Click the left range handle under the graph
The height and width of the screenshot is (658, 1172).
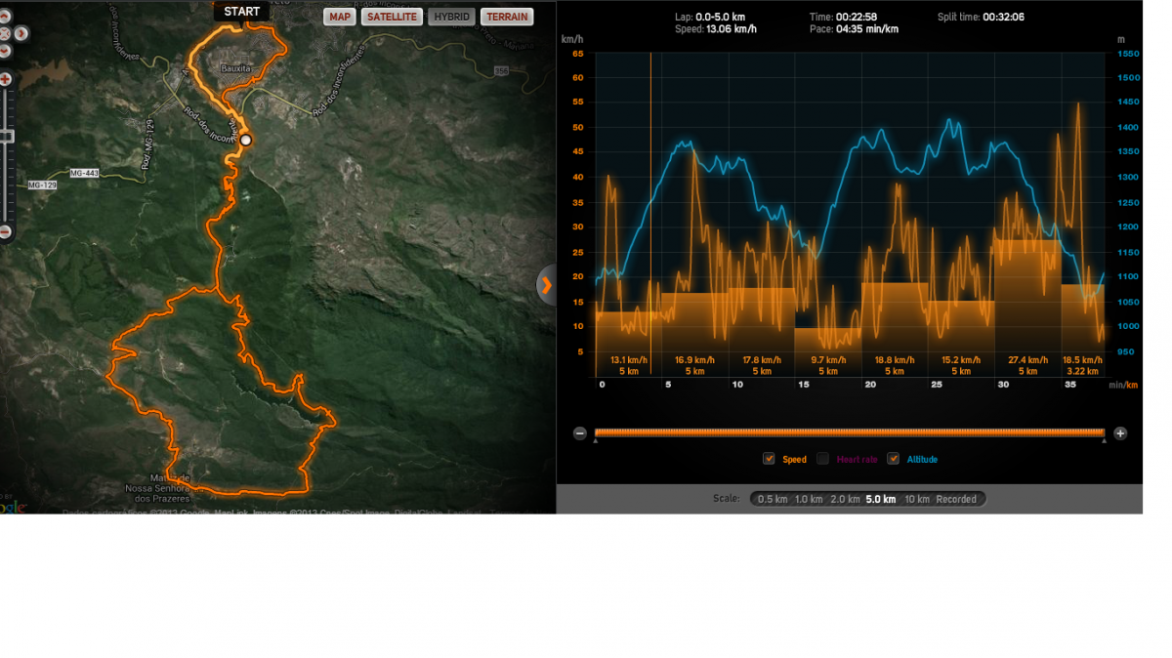pyautogui.click(x=596, y=441)
